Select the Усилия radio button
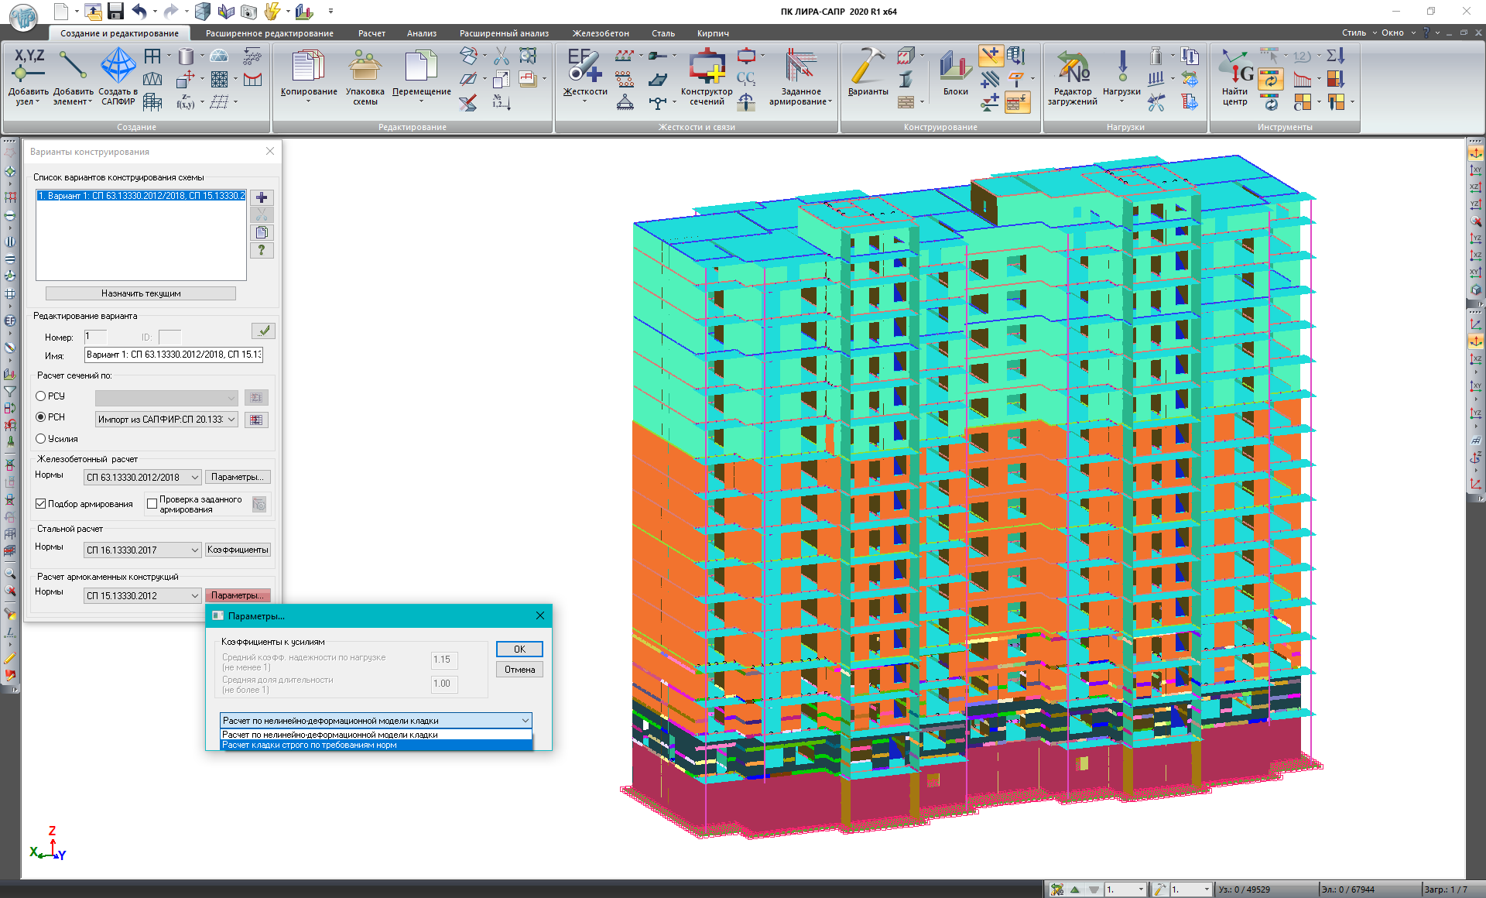The width and height of the screenshot is (1486, 898). [x=41, y=439]
